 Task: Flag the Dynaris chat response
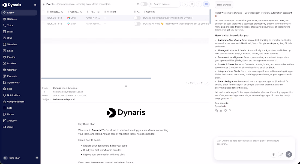pyautogui.click(x=230, y=111)
